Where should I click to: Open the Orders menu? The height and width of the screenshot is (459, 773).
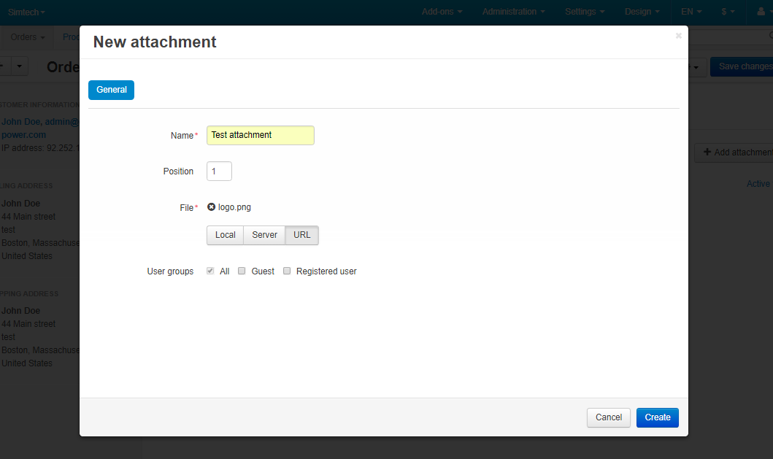28,37
